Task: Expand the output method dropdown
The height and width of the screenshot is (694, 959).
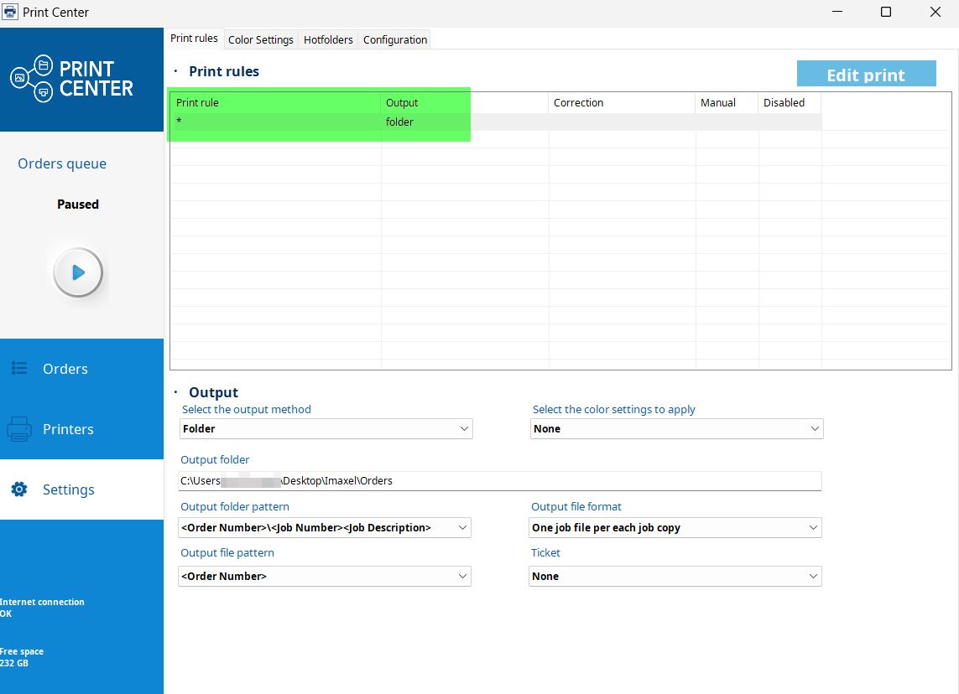Action: click(326, 428)
